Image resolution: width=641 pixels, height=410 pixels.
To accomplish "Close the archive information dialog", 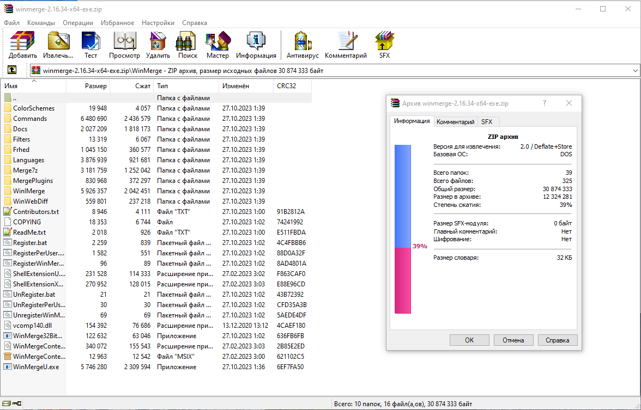I will tap(569, 103).
